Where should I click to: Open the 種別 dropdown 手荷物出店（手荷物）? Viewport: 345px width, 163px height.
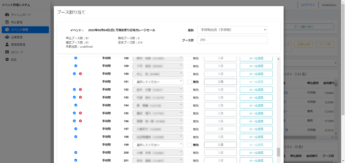click(x=232, y=30)
